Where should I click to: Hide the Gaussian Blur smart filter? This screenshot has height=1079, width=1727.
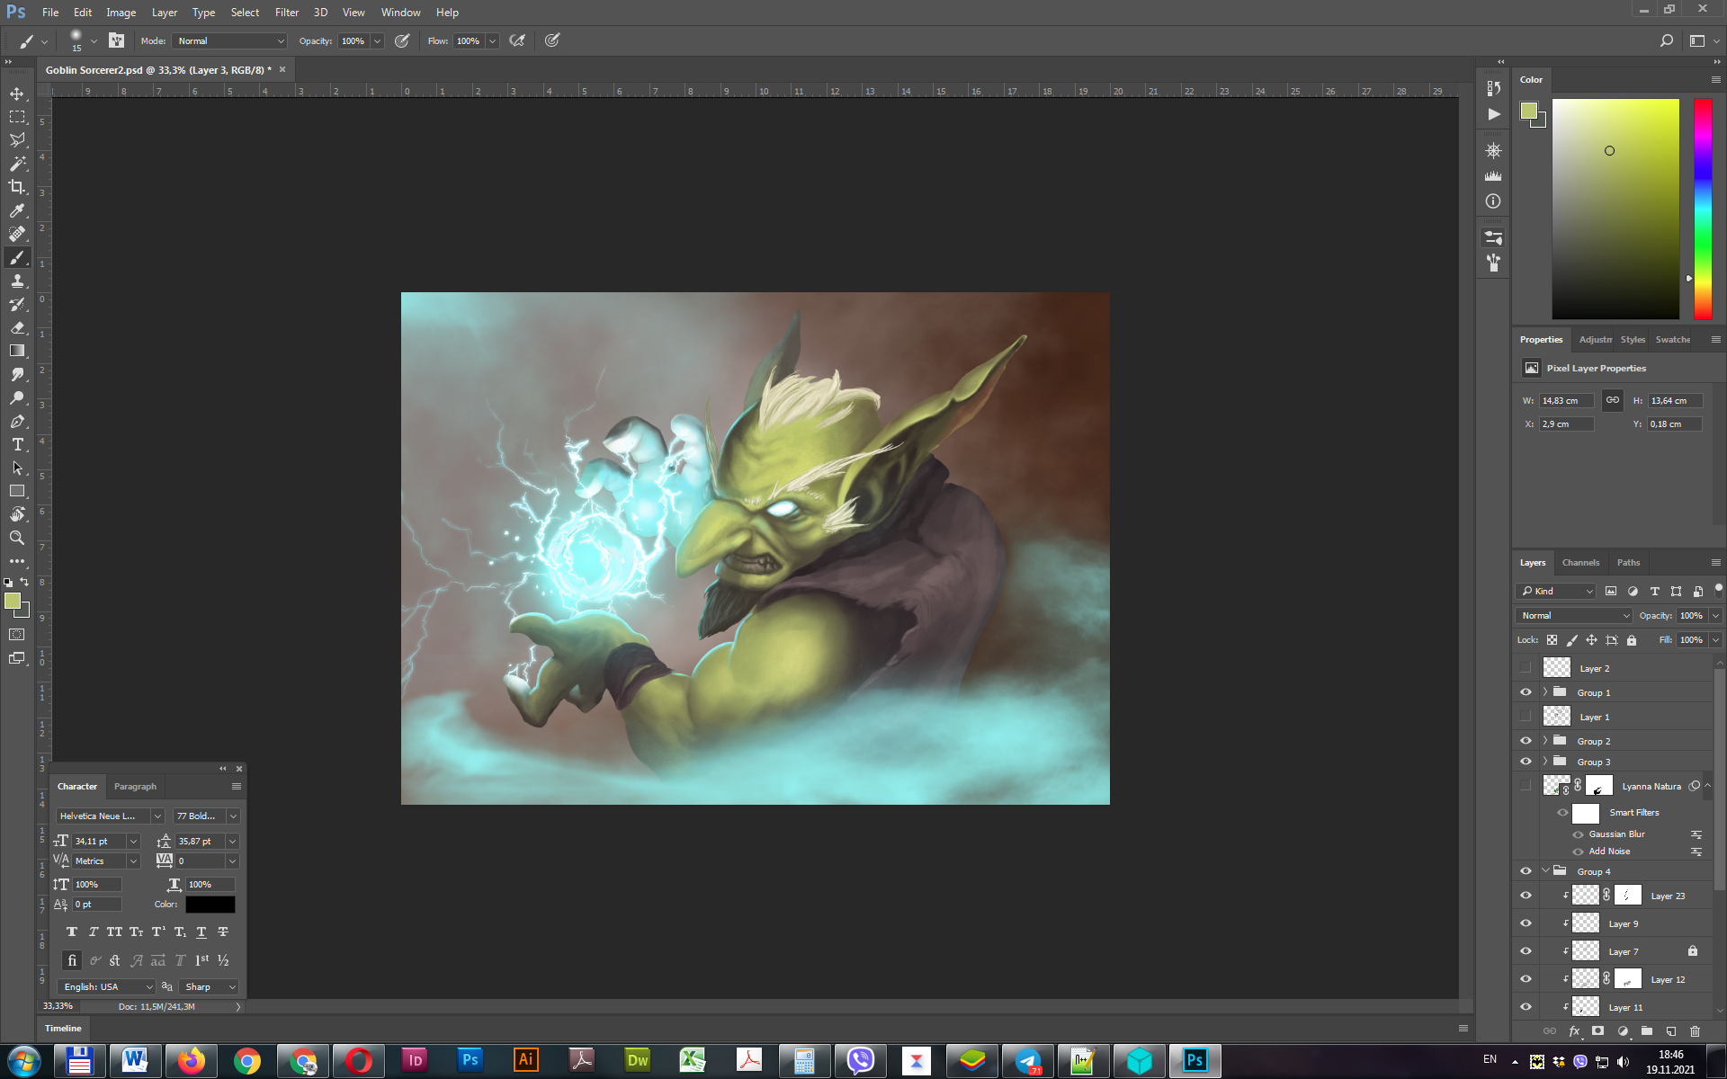[x=1578, y=834]
